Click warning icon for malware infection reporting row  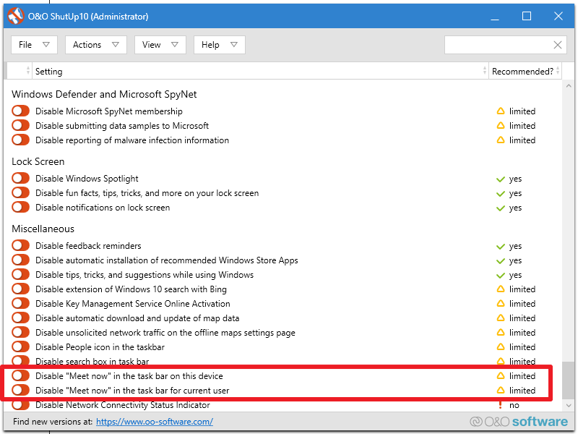(x=500, y=140)
